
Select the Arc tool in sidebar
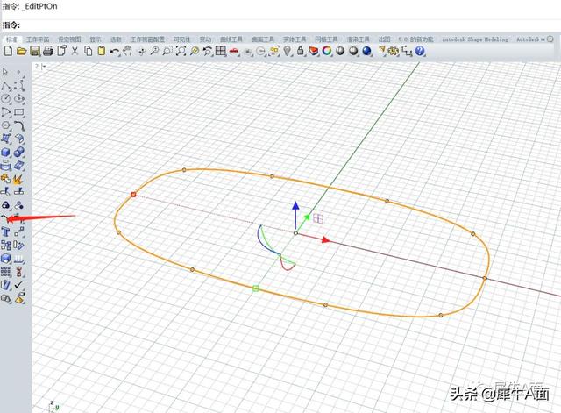pos(6,112)
